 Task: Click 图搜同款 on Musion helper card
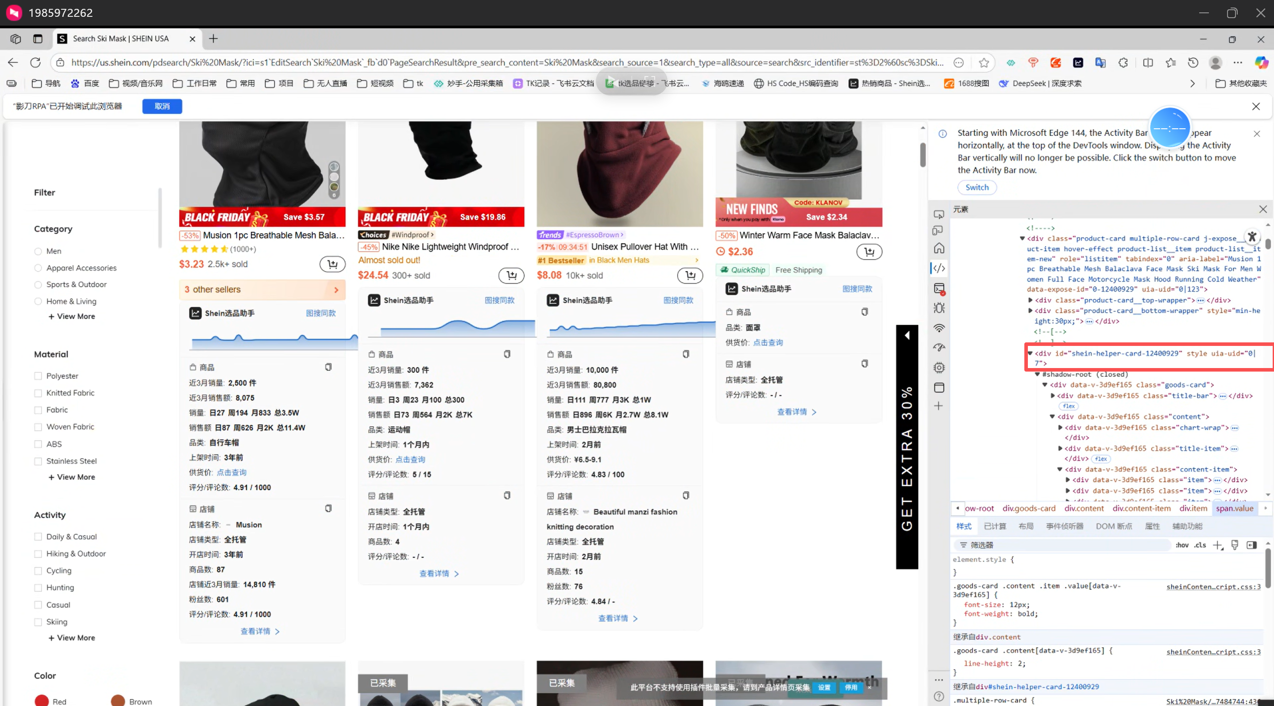[320, 313]
